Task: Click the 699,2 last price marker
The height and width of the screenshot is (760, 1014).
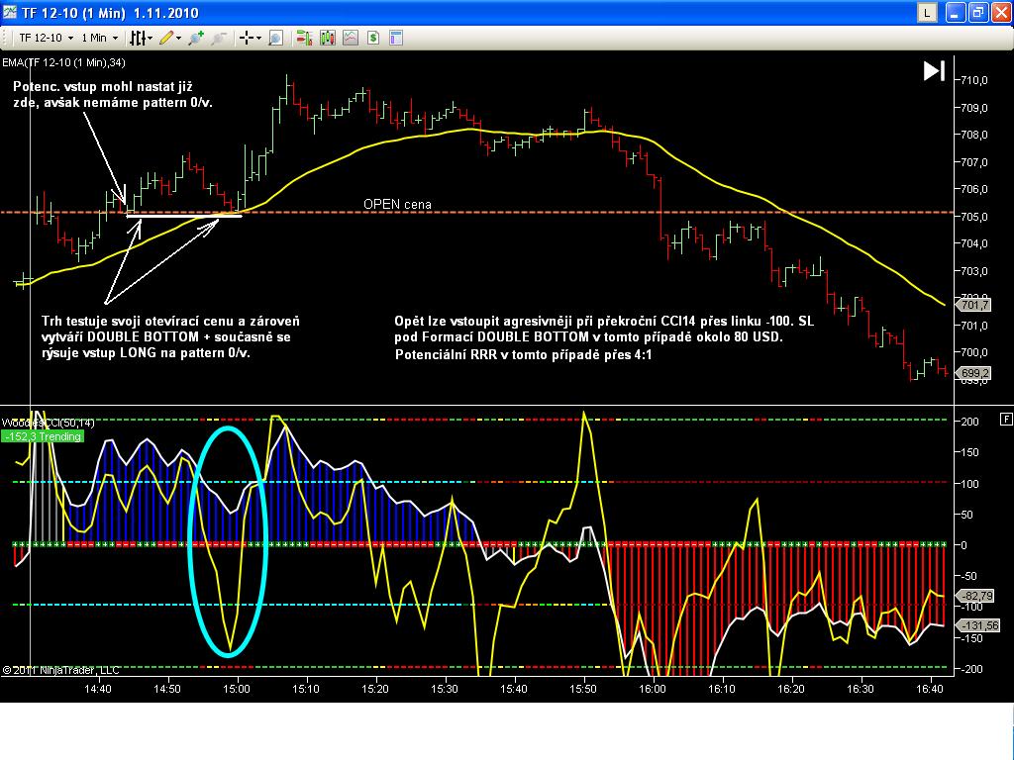Action: 974,373
